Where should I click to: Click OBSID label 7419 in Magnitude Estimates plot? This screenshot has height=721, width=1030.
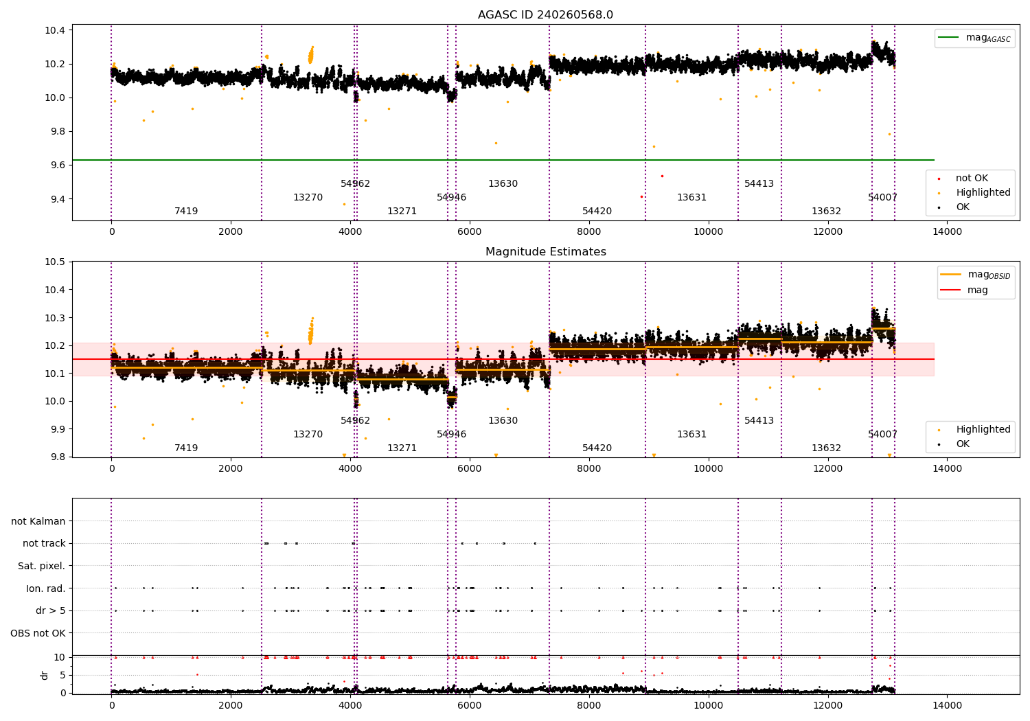coord(186,448)
